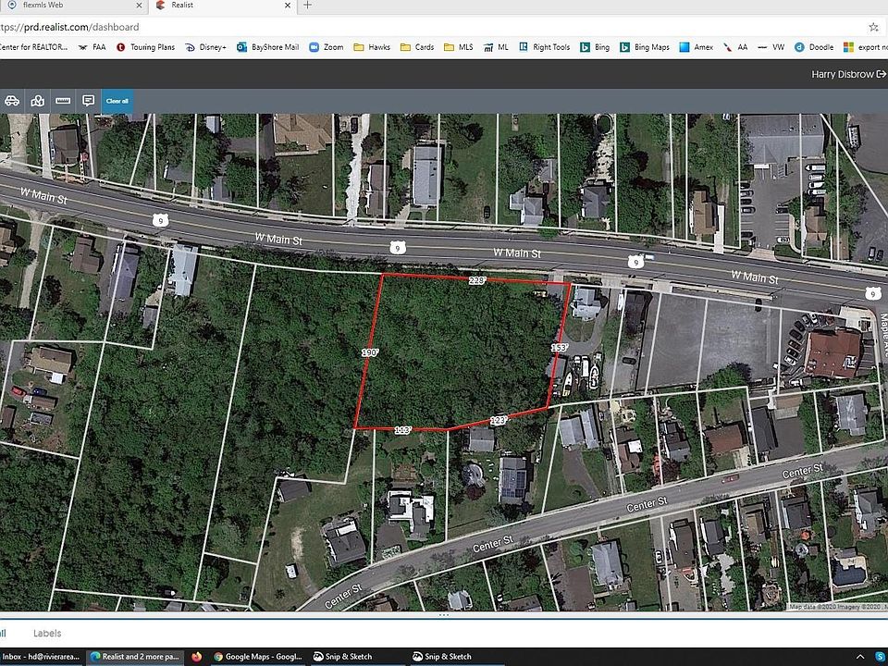
Task: Open the Harry Disbrow account name
Action: pyautogui.click(x=842, y=74)
